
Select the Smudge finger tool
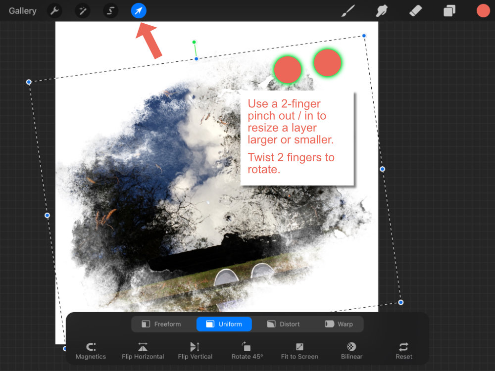click(382, 11)
